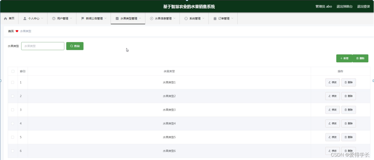Screen dimensions: 374x160
Task: Check the checkbox for row 3
Action: click(13, 110)
